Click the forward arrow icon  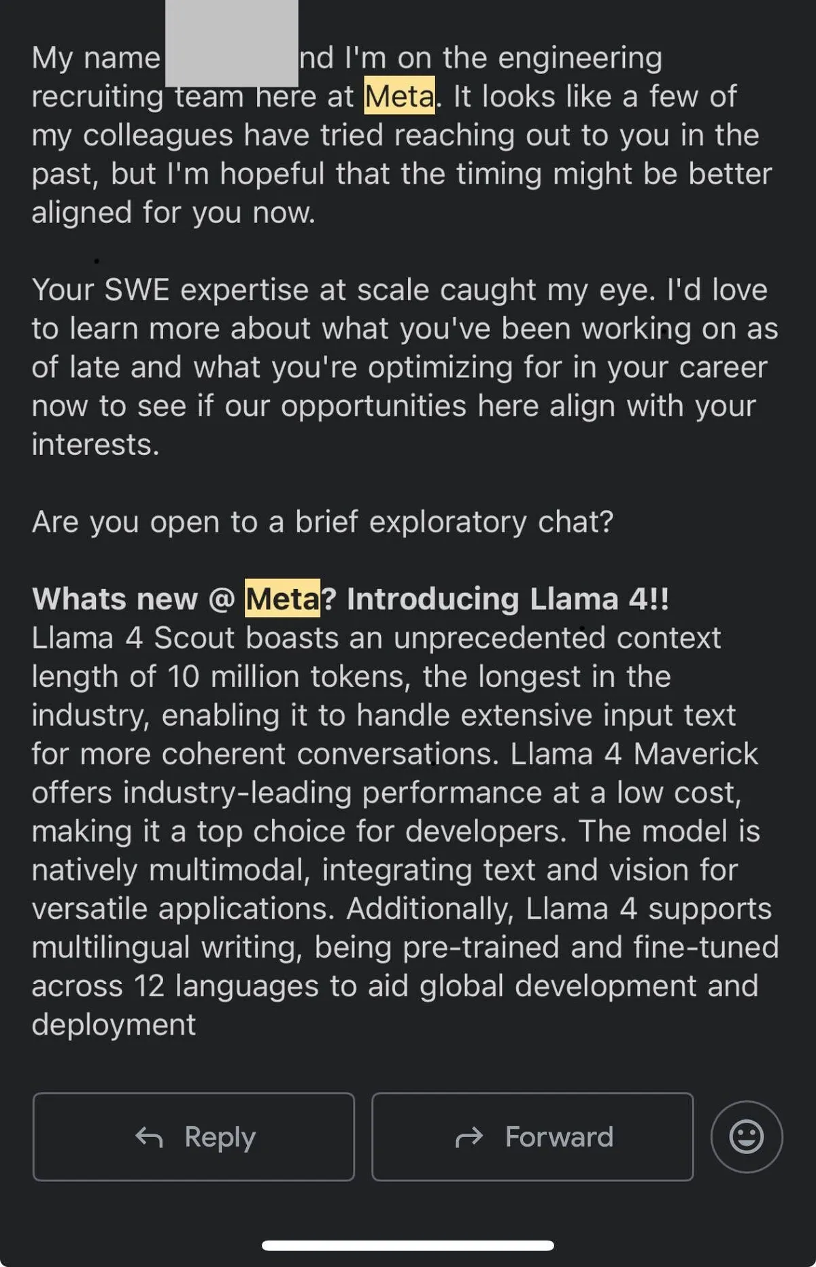coord(469,1136)
